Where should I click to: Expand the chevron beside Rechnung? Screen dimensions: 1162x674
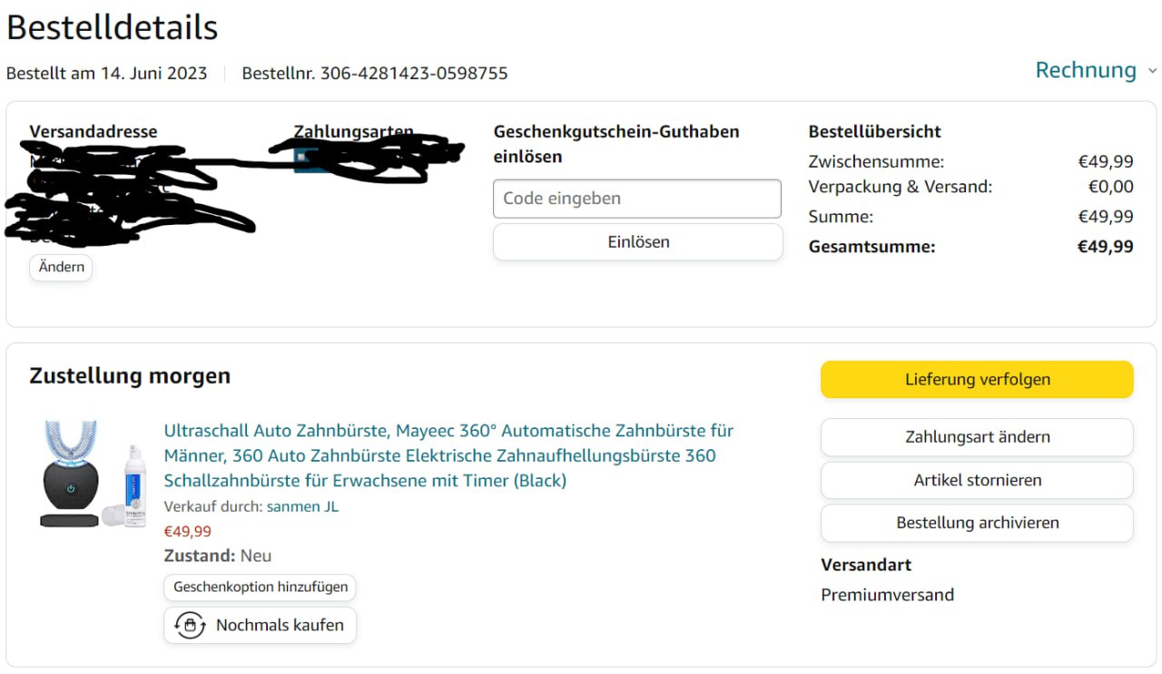(1152, 71)
